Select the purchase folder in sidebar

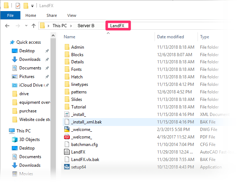(x=28, y=111)
